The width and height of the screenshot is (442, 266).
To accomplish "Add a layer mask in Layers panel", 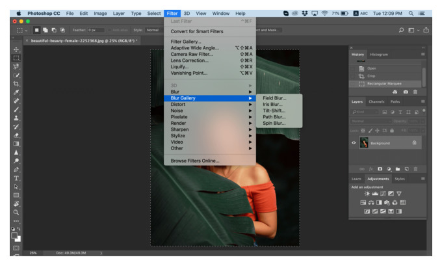I will [380, 169].
